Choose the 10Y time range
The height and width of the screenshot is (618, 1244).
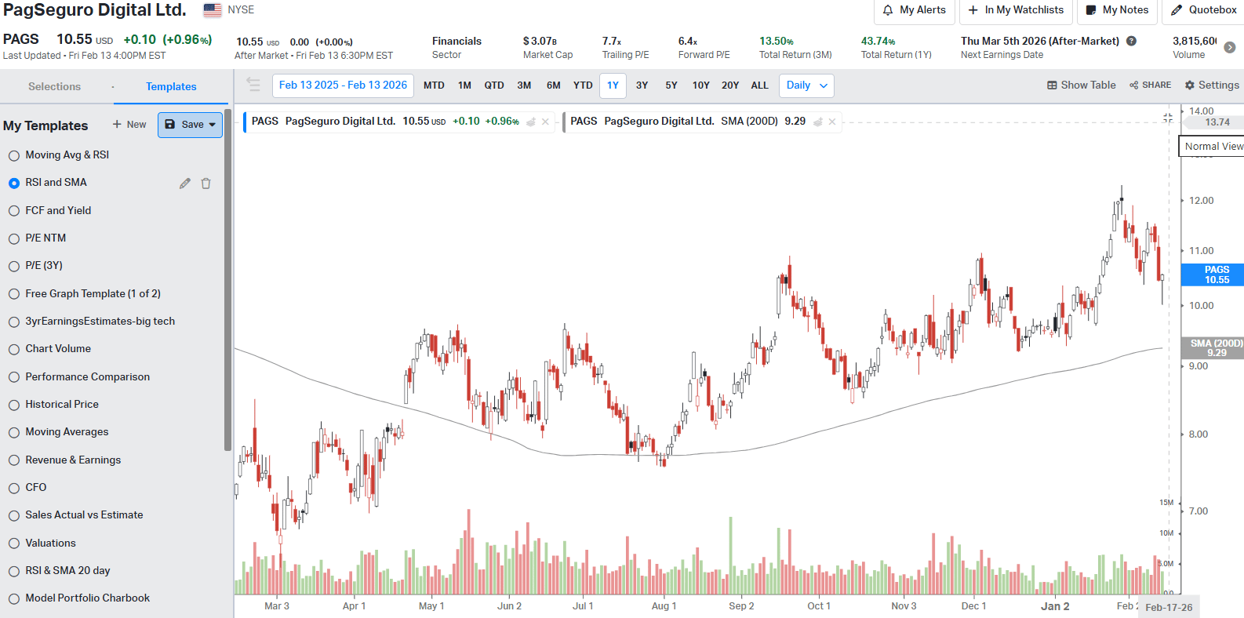(x=701, y=85)
